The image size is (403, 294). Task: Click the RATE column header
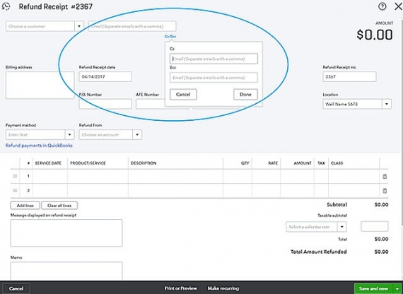tap(273, 163)
